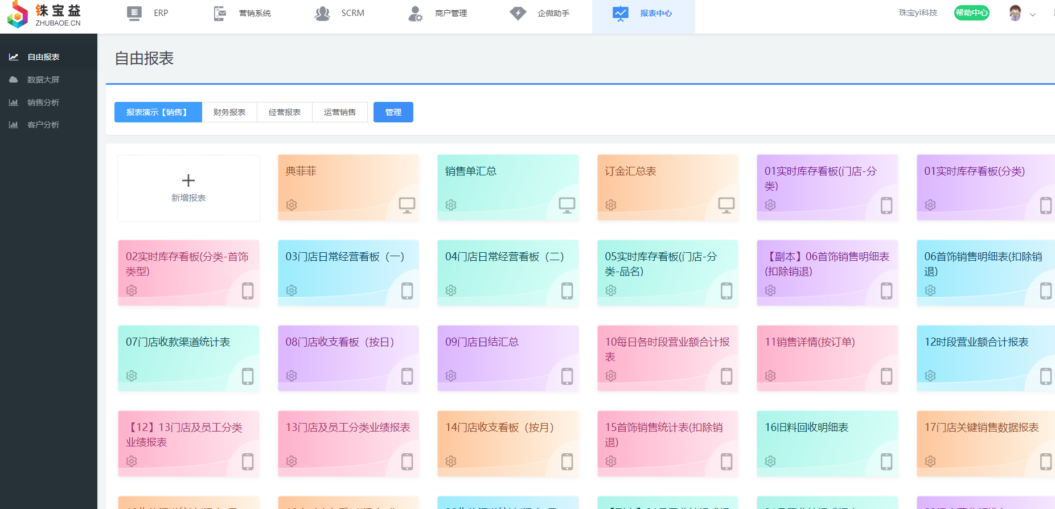The image size is (1055, 509).
Task: Click the 管理 button
Action: (393, 112)
